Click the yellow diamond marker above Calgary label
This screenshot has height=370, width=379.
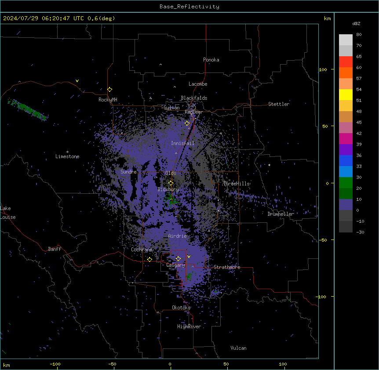(x=178, y=259)
